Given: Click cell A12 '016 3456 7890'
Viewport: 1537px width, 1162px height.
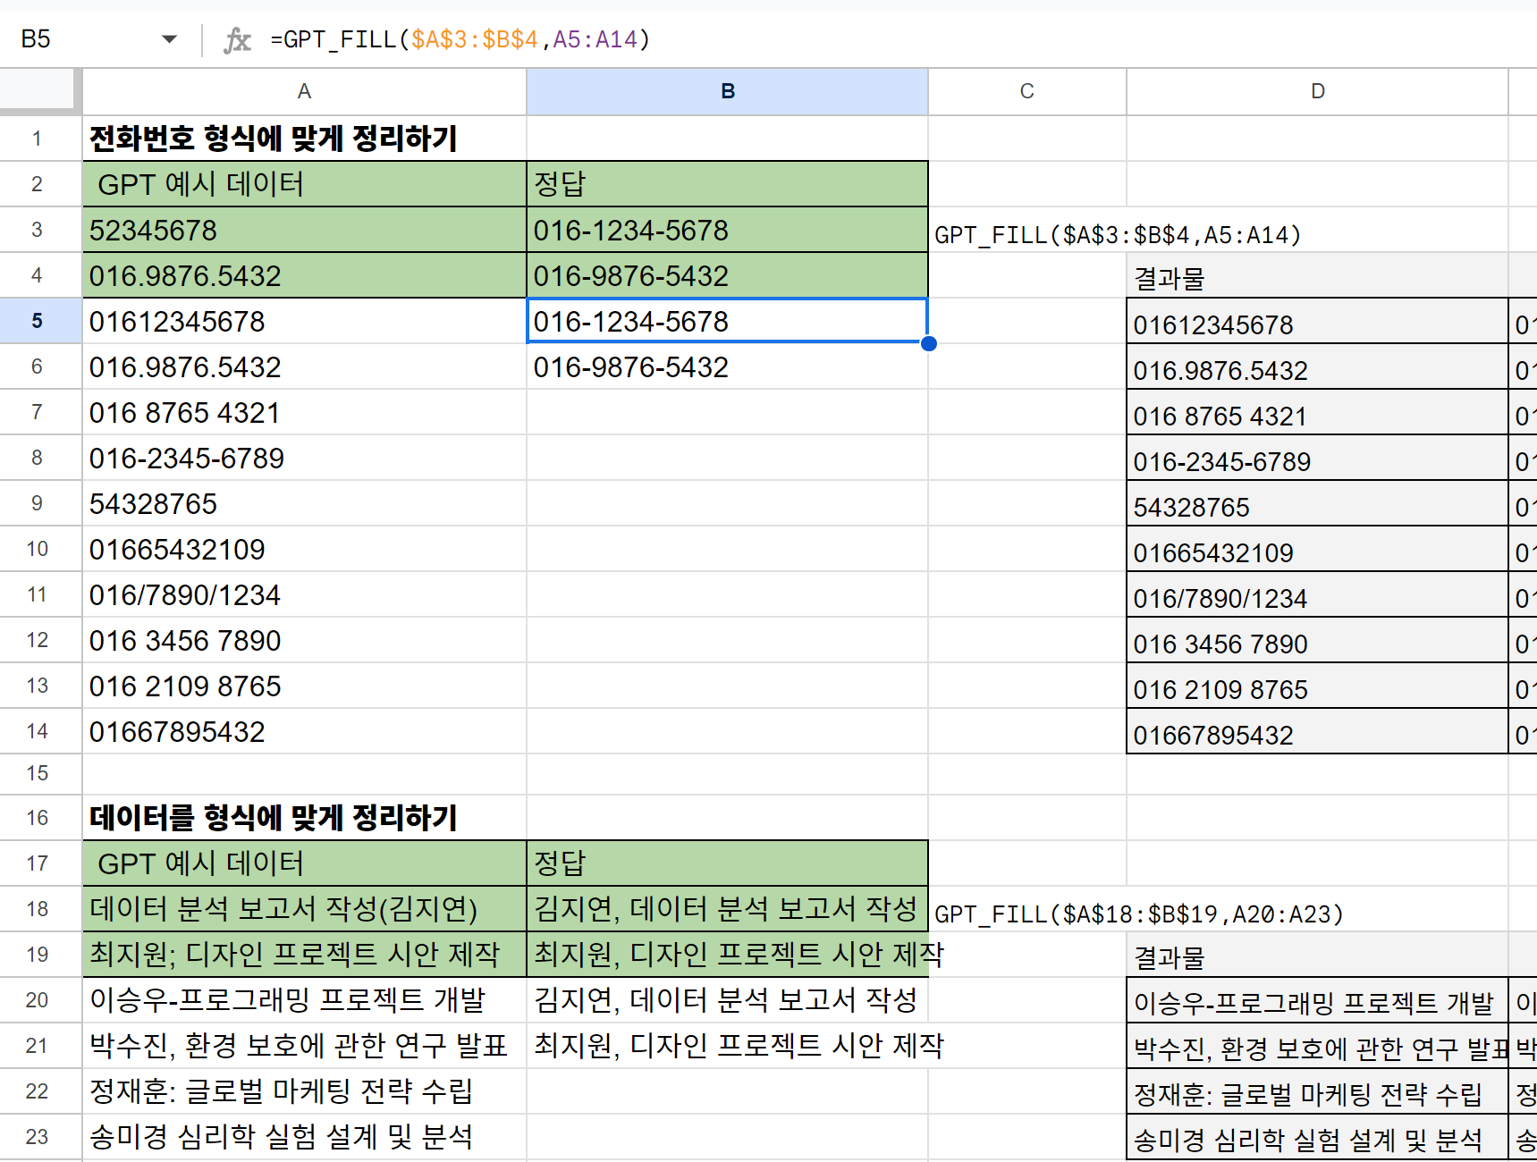Looking at the screenshot, I should pos(304,640).
